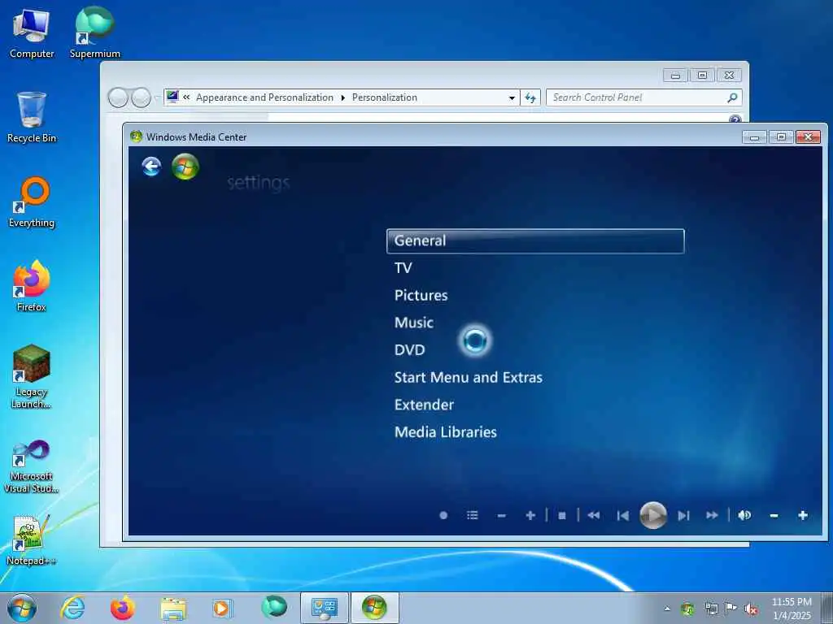The width and height of the screenshot is (833, 624).
Task: Click the search magnifier in Control Panel
Action: coord(733,97)
